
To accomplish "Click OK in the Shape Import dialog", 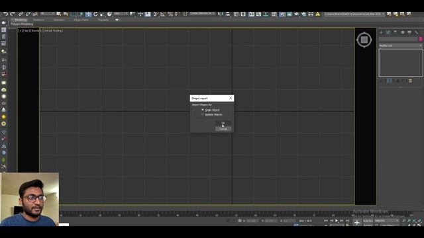I will tap(223, 123).
